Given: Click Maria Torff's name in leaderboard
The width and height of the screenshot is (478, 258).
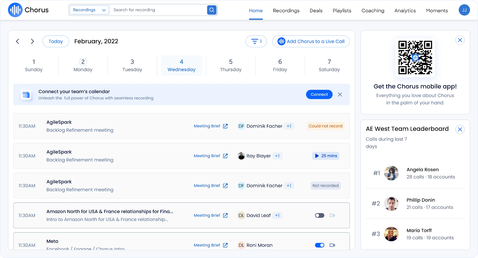Looking at the screenshot, I should (x=419, y=230).
